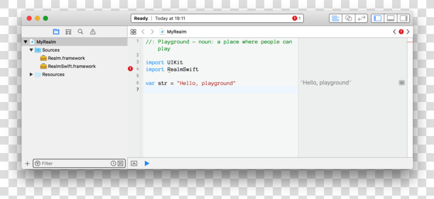This screenshot has width=434, height=199.
Task: Select the Version editor button
Action: (x=361, y=18)
